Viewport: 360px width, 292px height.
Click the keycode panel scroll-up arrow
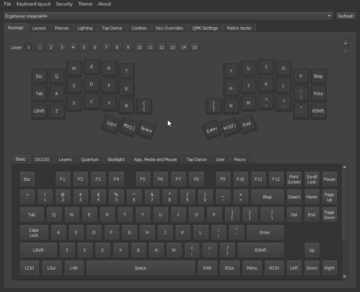[344, 167]
